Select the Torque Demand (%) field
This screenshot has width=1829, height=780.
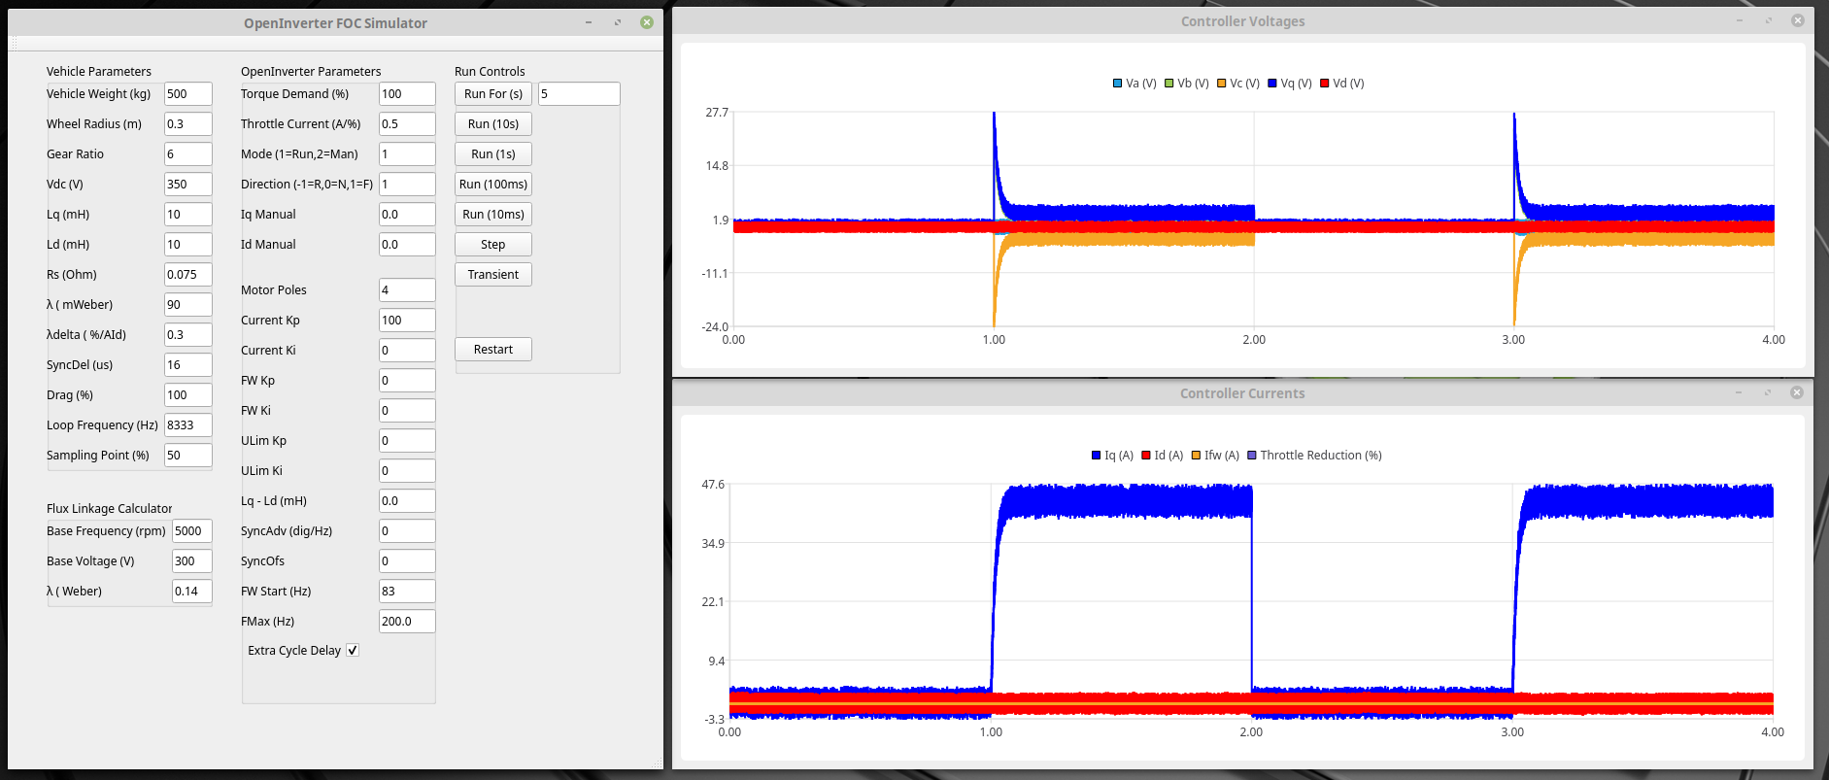click(x=406, y=94)
